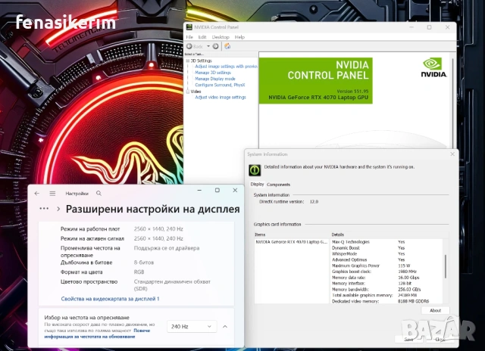The height and width of the screenshot is (351, 485).
Task: Click the Разширени настройки на дисплея heading
Action: pyautogui.click(x=153, y=209)
